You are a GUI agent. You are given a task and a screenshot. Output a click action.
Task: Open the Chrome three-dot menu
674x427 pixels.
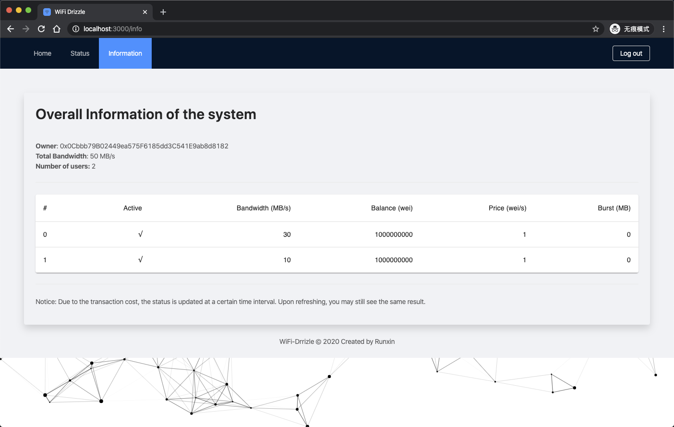tap(664, 29)
